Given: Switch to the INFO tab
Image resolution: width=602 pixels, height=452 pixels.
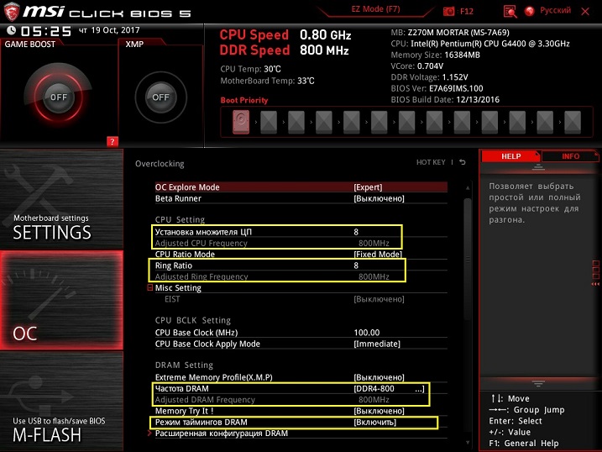Looking at the screenshot, I should [x=570, y=156].
